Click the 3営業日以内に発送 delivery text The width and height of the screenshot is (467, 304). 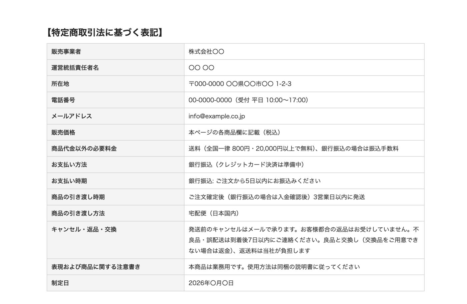[339, 197]
